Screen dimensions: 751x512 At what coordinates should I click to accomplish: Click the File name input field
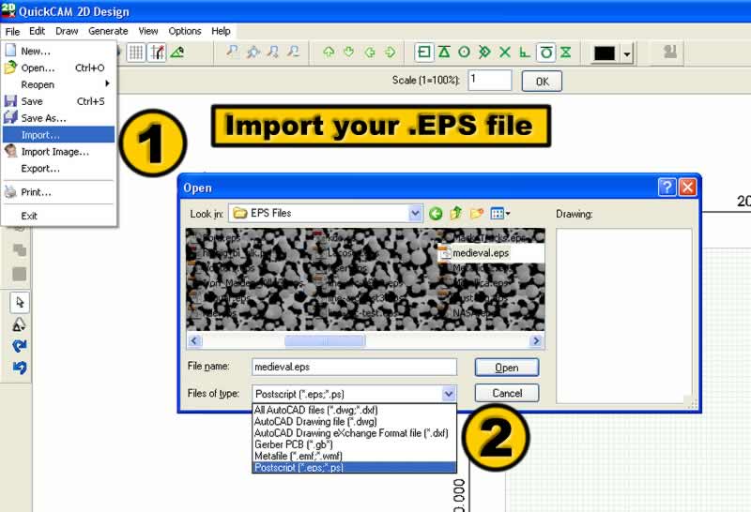point(354,367)
